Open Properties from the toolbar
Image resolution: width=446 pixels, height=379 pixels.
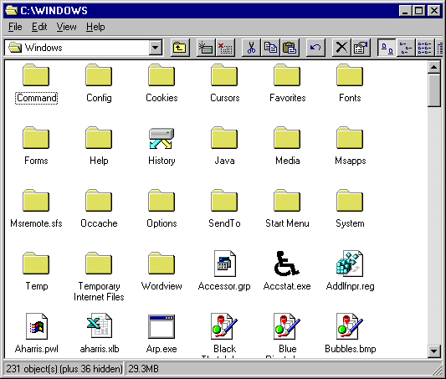[361, 48]
